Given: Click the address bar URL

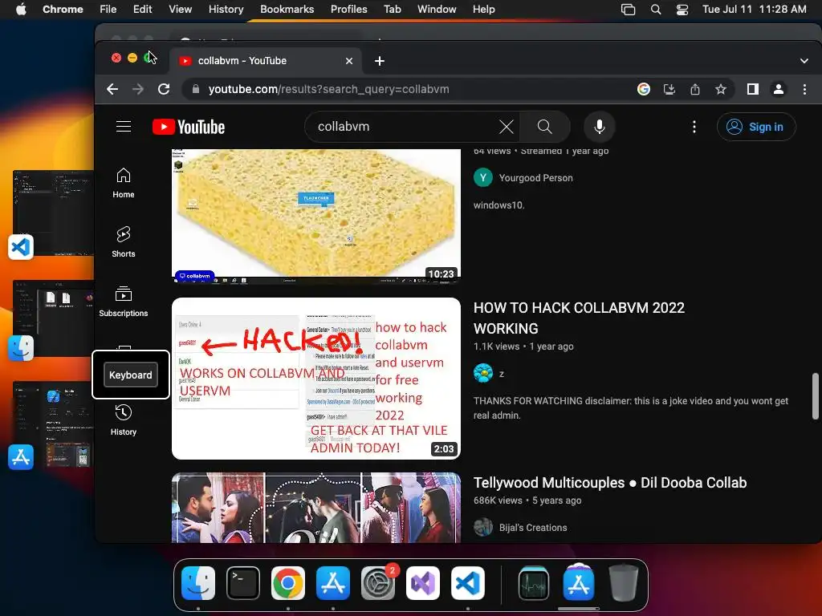Looking at the screenshot, I should point(328,90).
